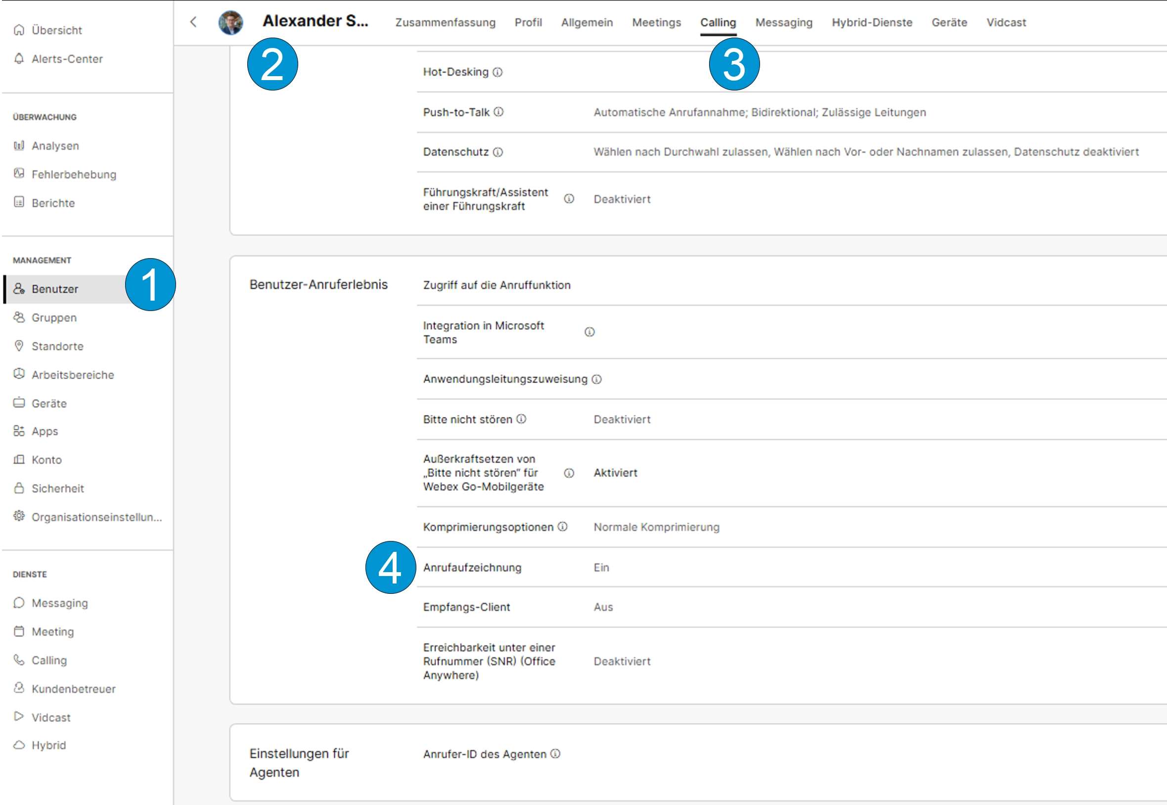Open Anrufaufzeichnung setting row
This screenshot has height=805, width=1167.
472,568
